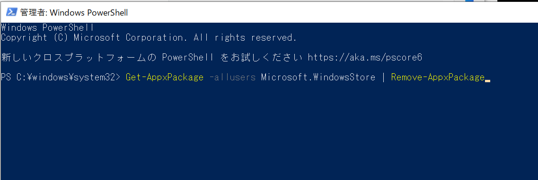Click the 'PS C:\windows\system32>' prompt
Viewport: 538px width, 180px height.
point(61,77)
